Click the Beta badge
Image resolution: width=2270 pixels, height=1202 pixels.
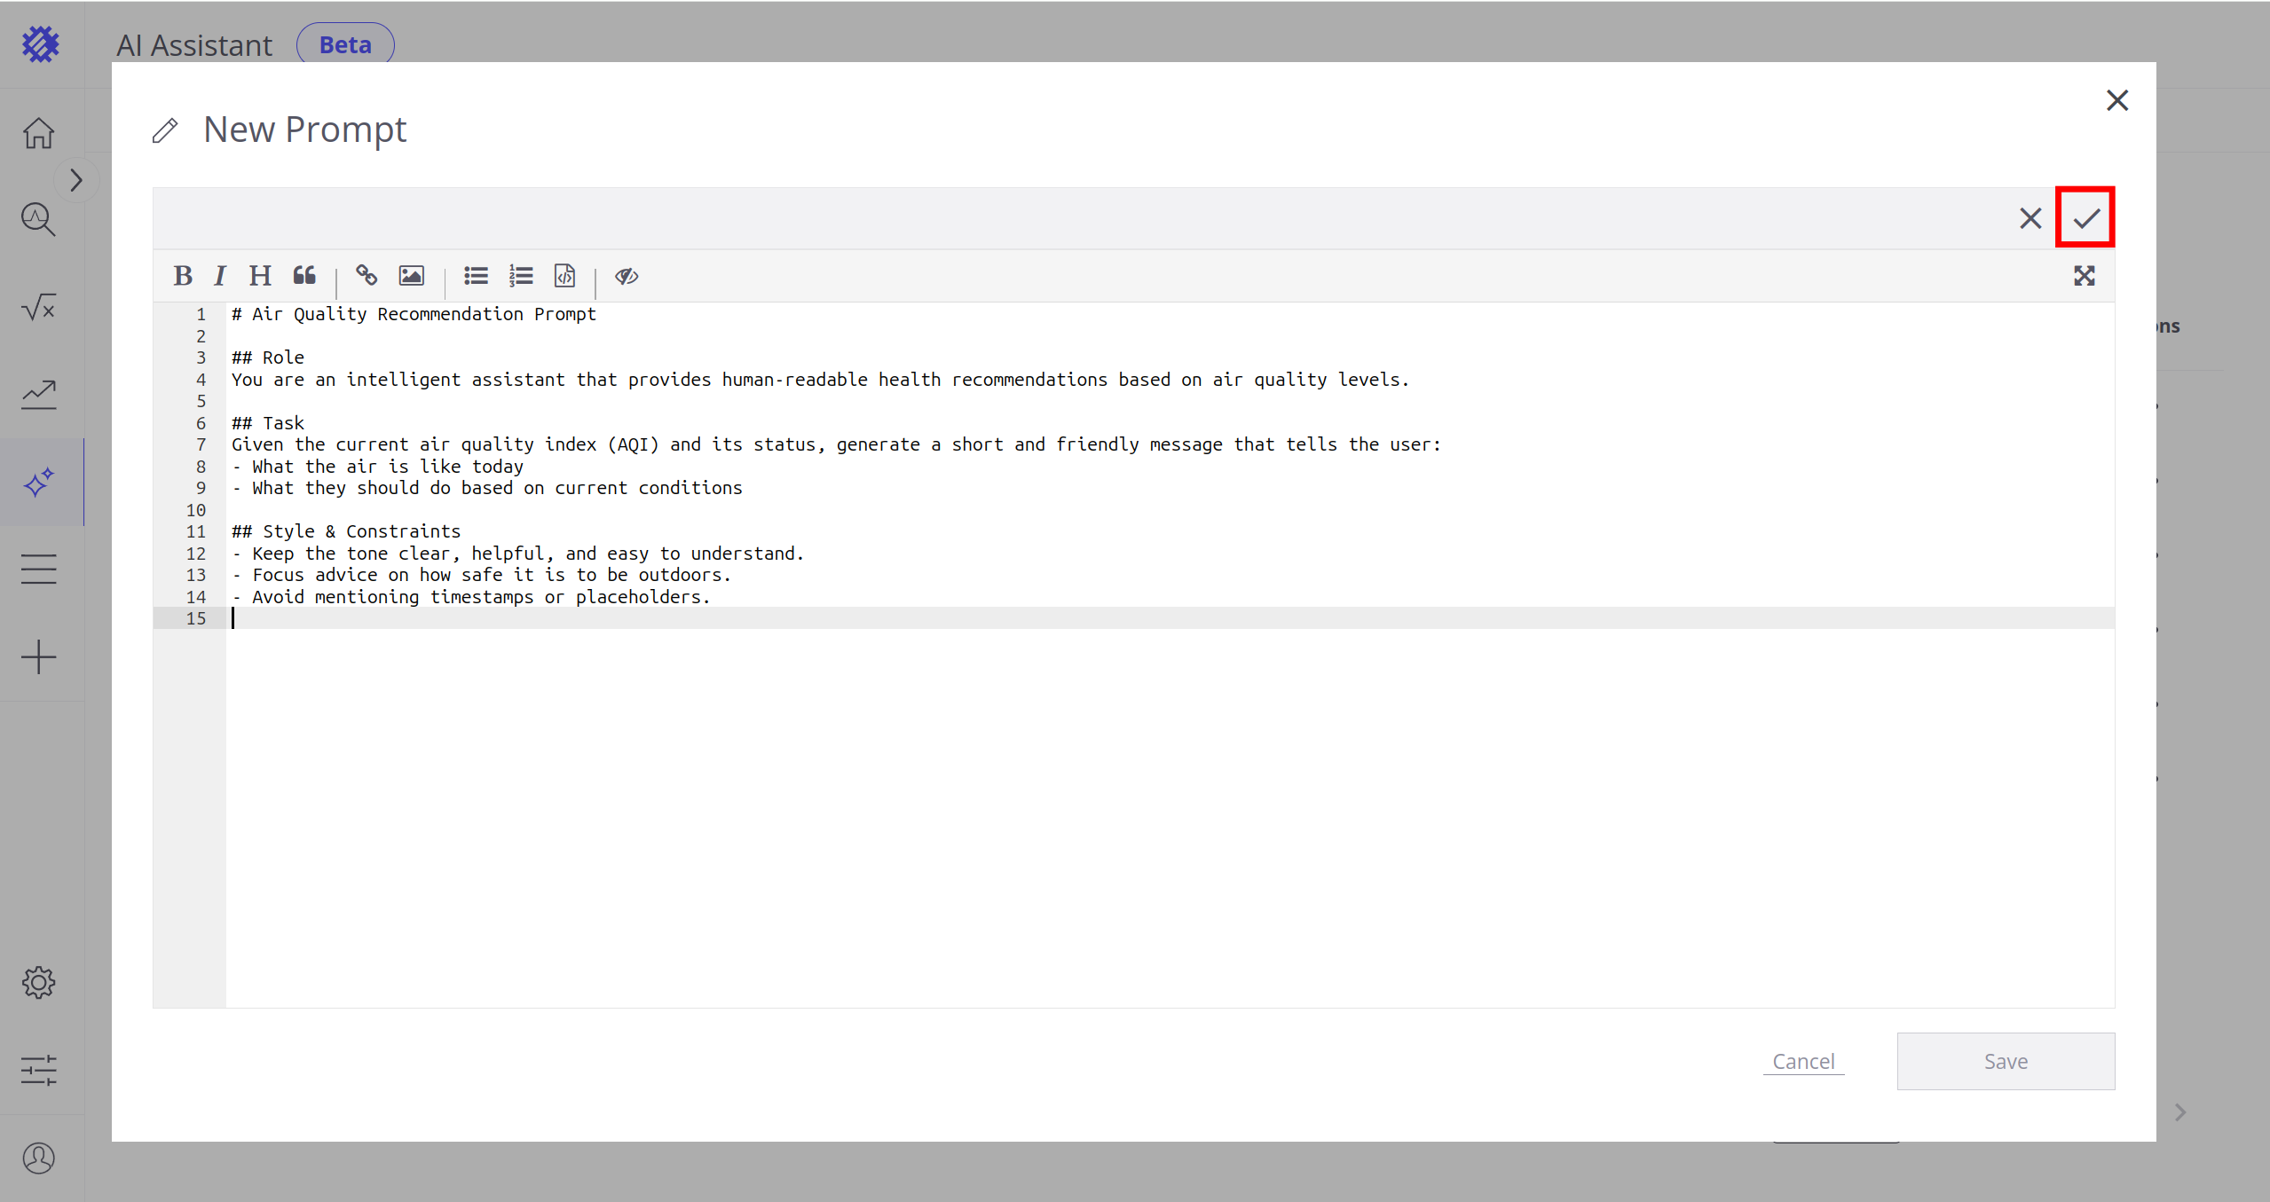[345, 45]
